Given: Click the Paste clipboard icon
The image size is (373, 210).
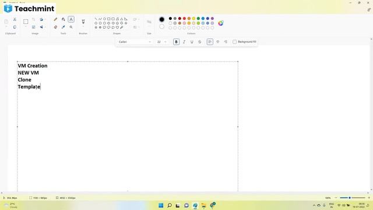Looking at the screenshot, I should click(6, 22).
